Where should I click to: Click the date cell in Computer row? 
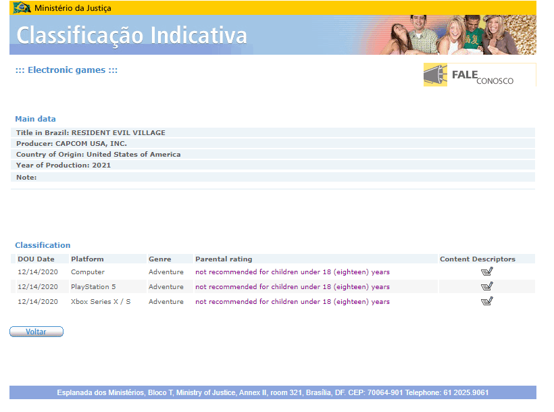(x=38, y=272)
